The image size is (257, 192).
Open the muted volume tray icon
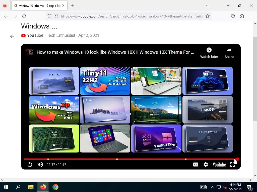coord(225,187)
